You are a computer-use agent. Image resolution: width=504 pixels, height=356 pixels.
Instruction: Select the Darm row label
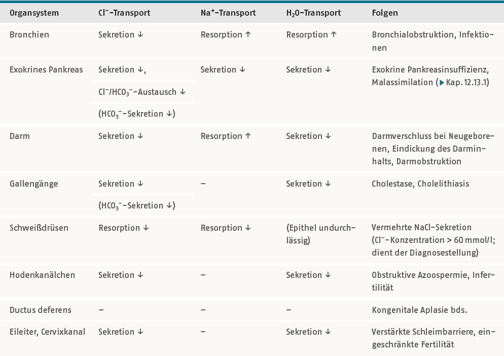[20, 136]
